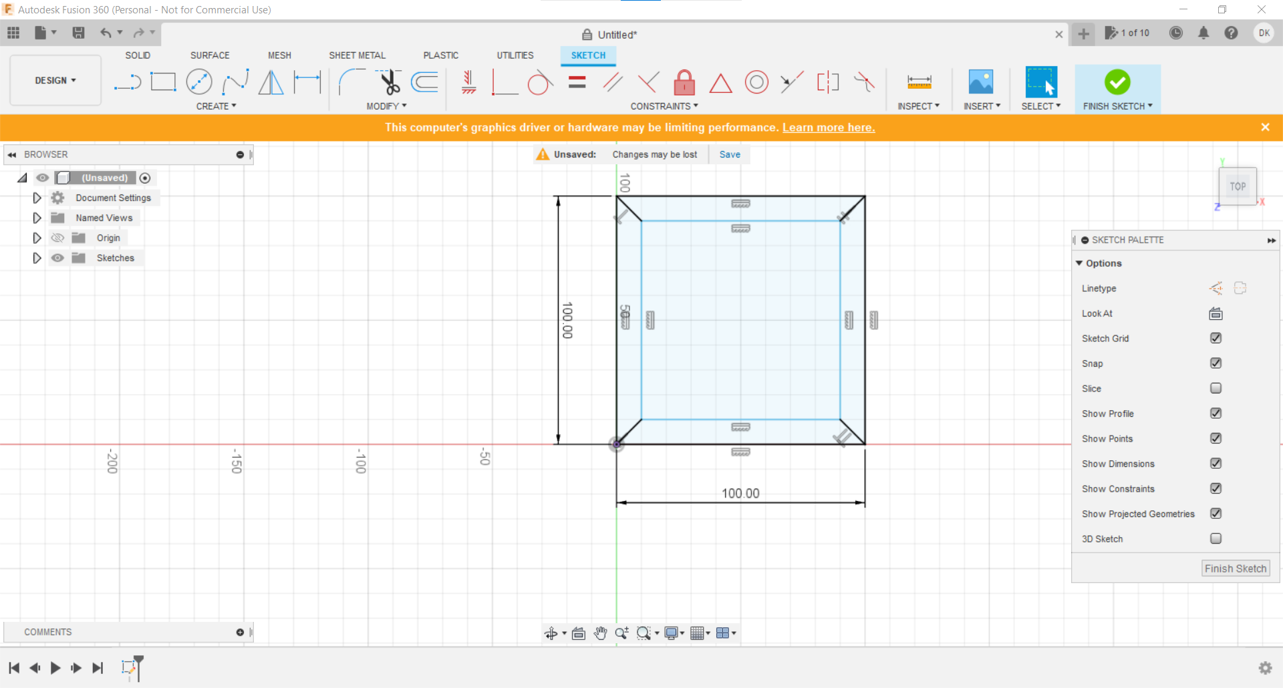
Task: Click the Look At icon in Sketch Palette
Action: tap(1216, 313)
